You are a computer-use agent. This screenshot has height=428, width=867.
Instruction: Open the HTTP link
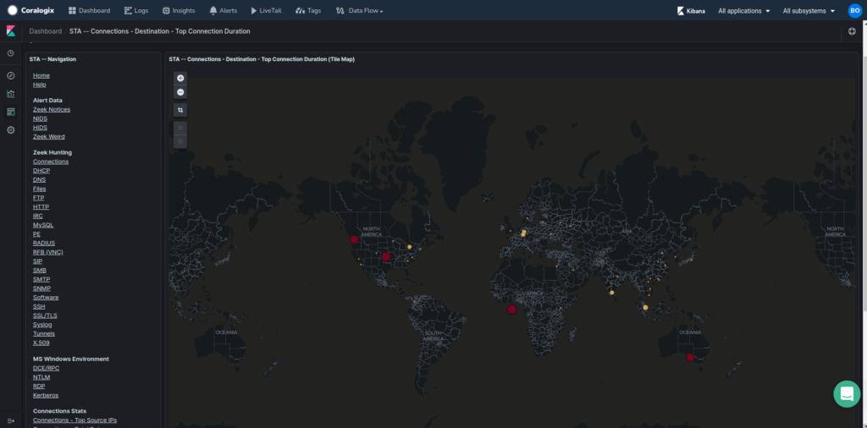[41, 207]
